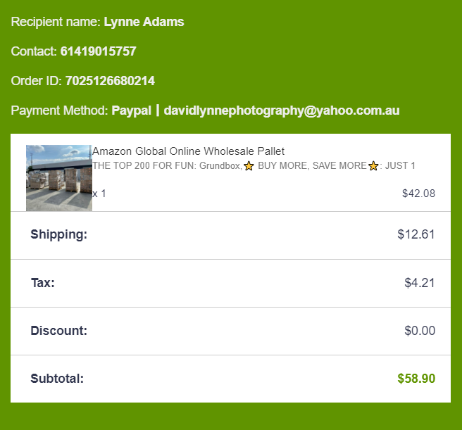This screenshot has height=430, width=462.
Task: Click recipient name Lynne Adams
Action: [144, 22]
